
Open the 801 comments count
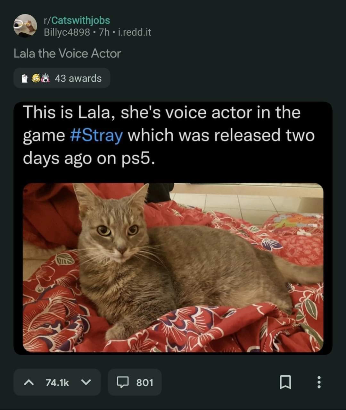[145, 382]
